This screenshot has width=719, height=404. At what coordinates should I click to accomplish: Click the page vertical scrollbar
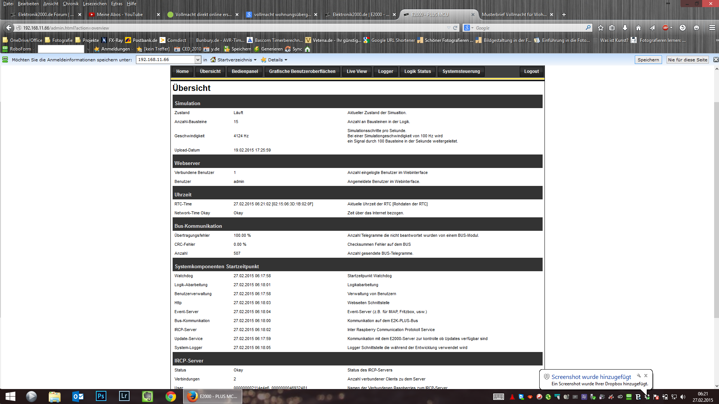click(x=716, y=209)
